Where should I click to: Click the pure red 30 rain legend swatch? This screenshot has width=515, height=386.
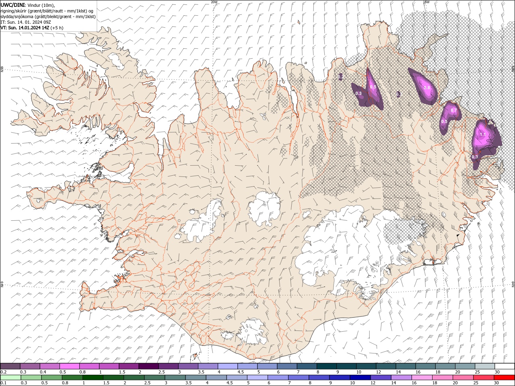click(x=504, y=378)
